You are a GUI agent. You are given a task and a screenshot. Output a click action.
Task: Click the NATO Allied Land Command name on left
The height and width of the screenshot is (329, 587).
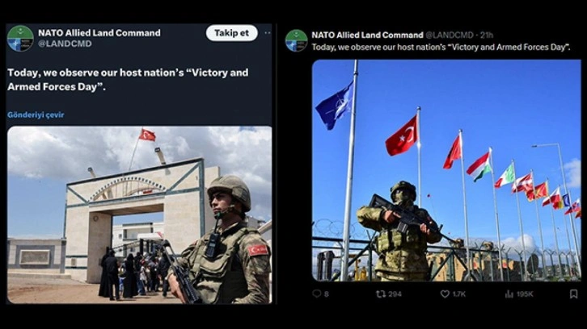point(99,33)
